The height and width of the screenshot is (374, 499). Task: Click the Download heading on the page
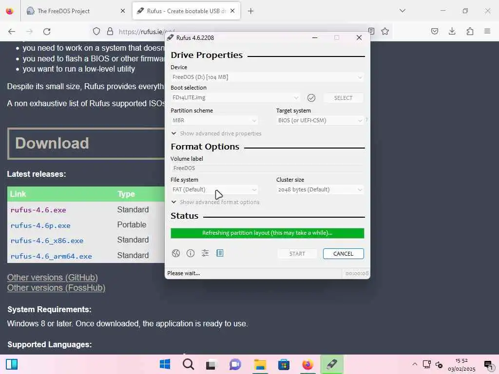pyautogui.click(x=52, y=143)
